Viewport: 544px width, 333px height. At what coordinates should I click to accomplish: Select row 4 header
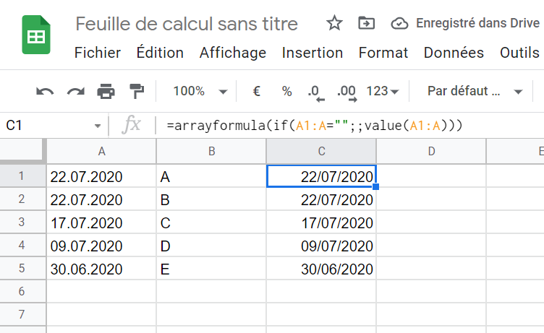(x=22, y=245)
